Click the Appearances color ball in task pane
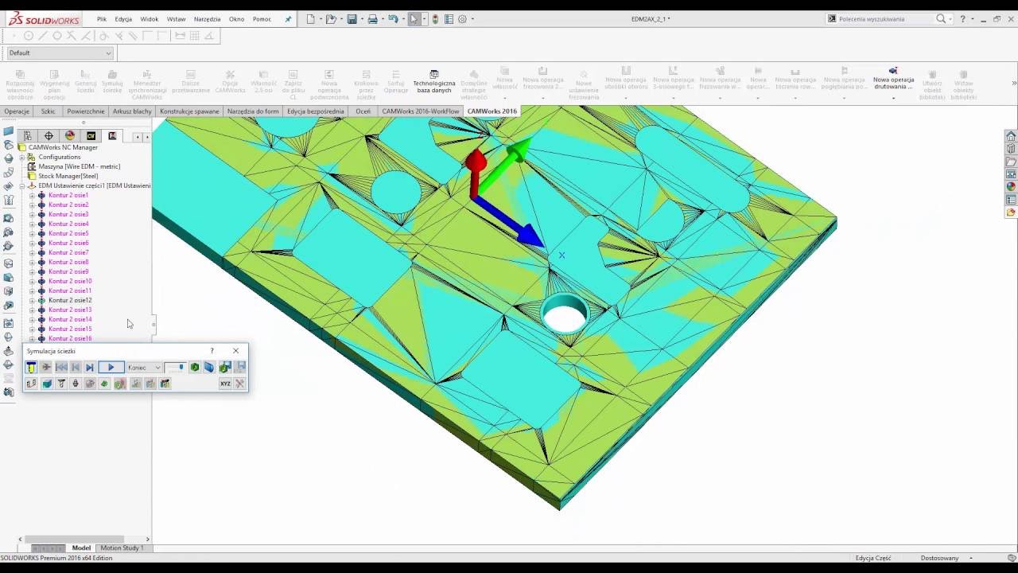Viewport: 1018px width, 573px height. point(1011,187)
